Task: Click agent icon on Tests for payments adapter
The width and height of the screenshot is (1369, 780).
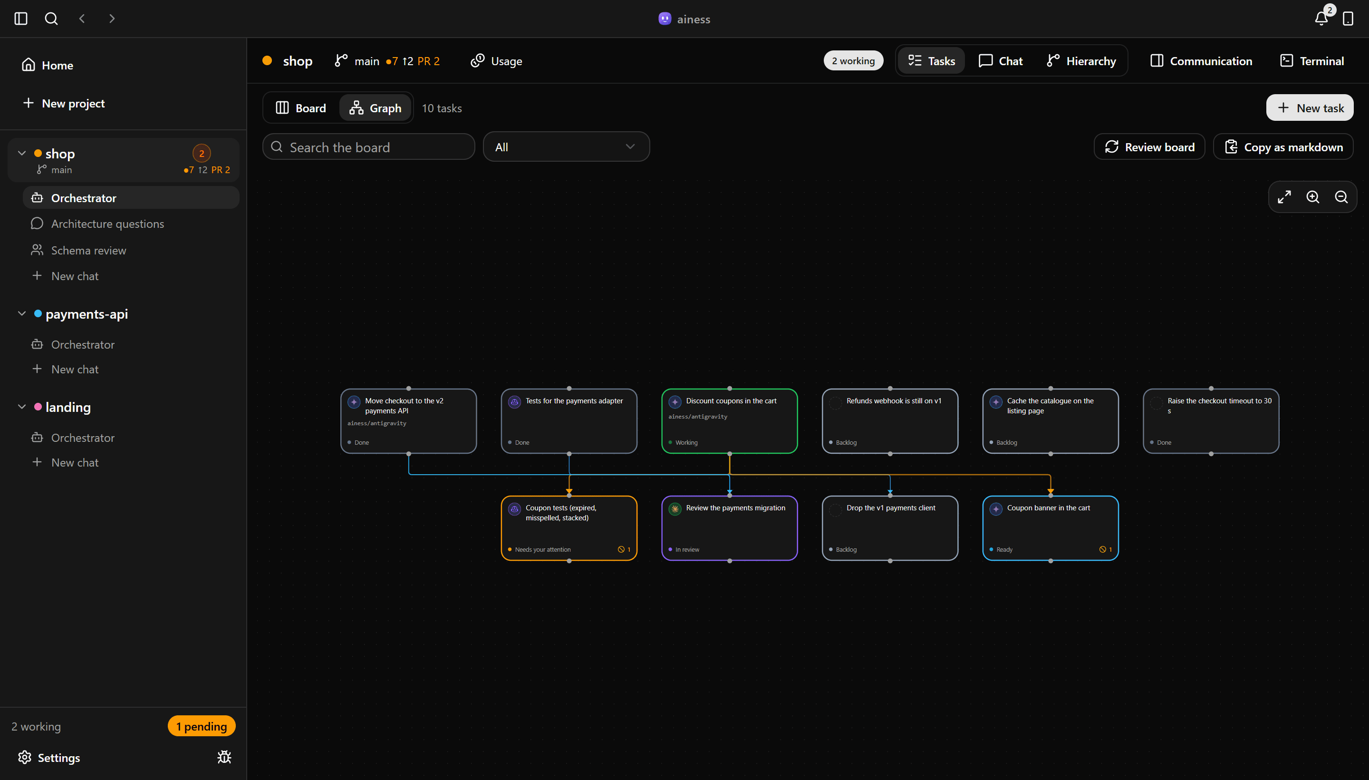Action: pyautogui.click(x=514, y=402)
